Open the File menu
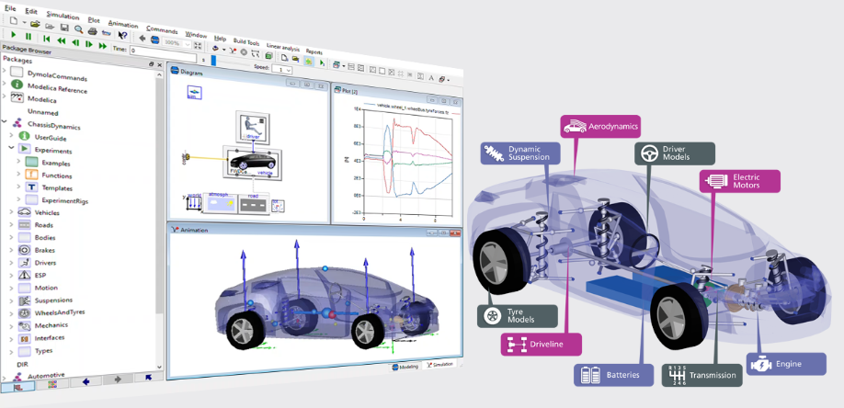Viewport: 844px width, 408px height. [10, 8]
